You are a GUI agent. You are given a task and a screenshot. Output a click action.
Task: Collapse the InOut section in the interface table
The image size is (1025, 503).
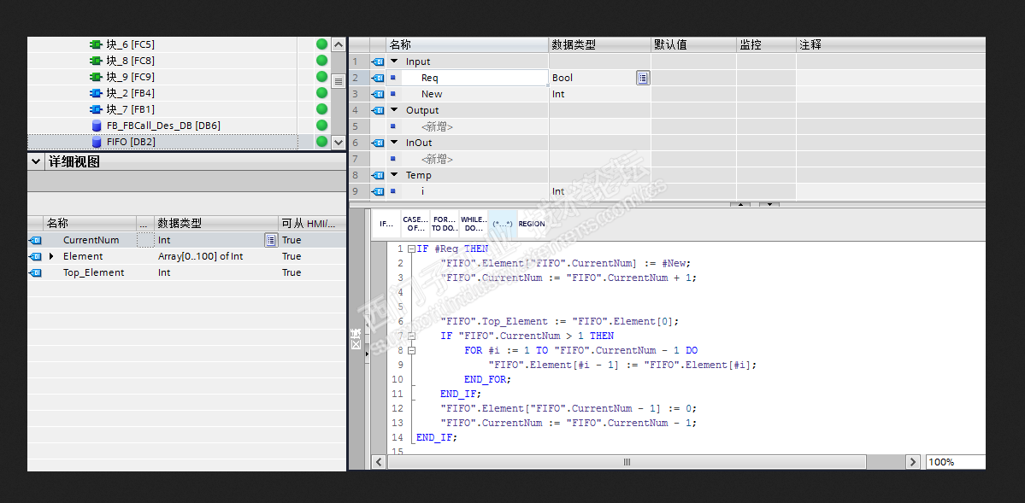point(394,143)
